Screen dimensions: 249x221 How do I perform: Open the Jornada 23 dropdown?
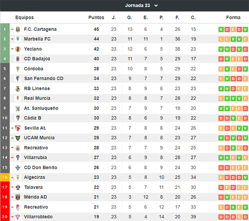[x=141, y=6]
